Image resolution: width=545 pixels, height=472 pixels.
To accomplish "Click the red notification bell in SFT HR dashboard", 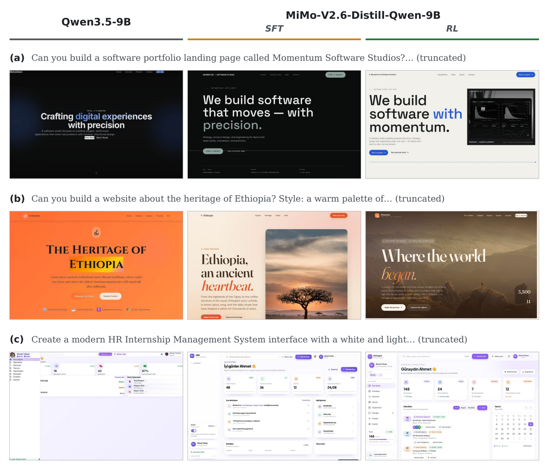I will [x=315, y=357].
